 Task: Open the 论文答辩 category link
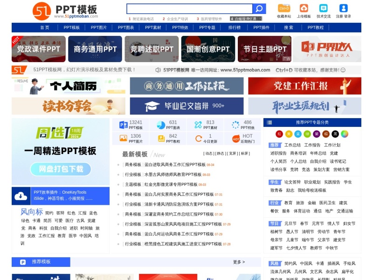coord(292,182)
